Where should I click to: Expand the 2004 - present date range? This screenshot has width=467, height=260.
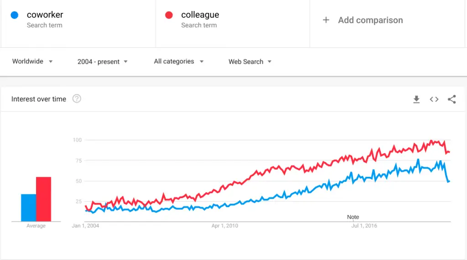pyautogui.click(x=103, y=61)
